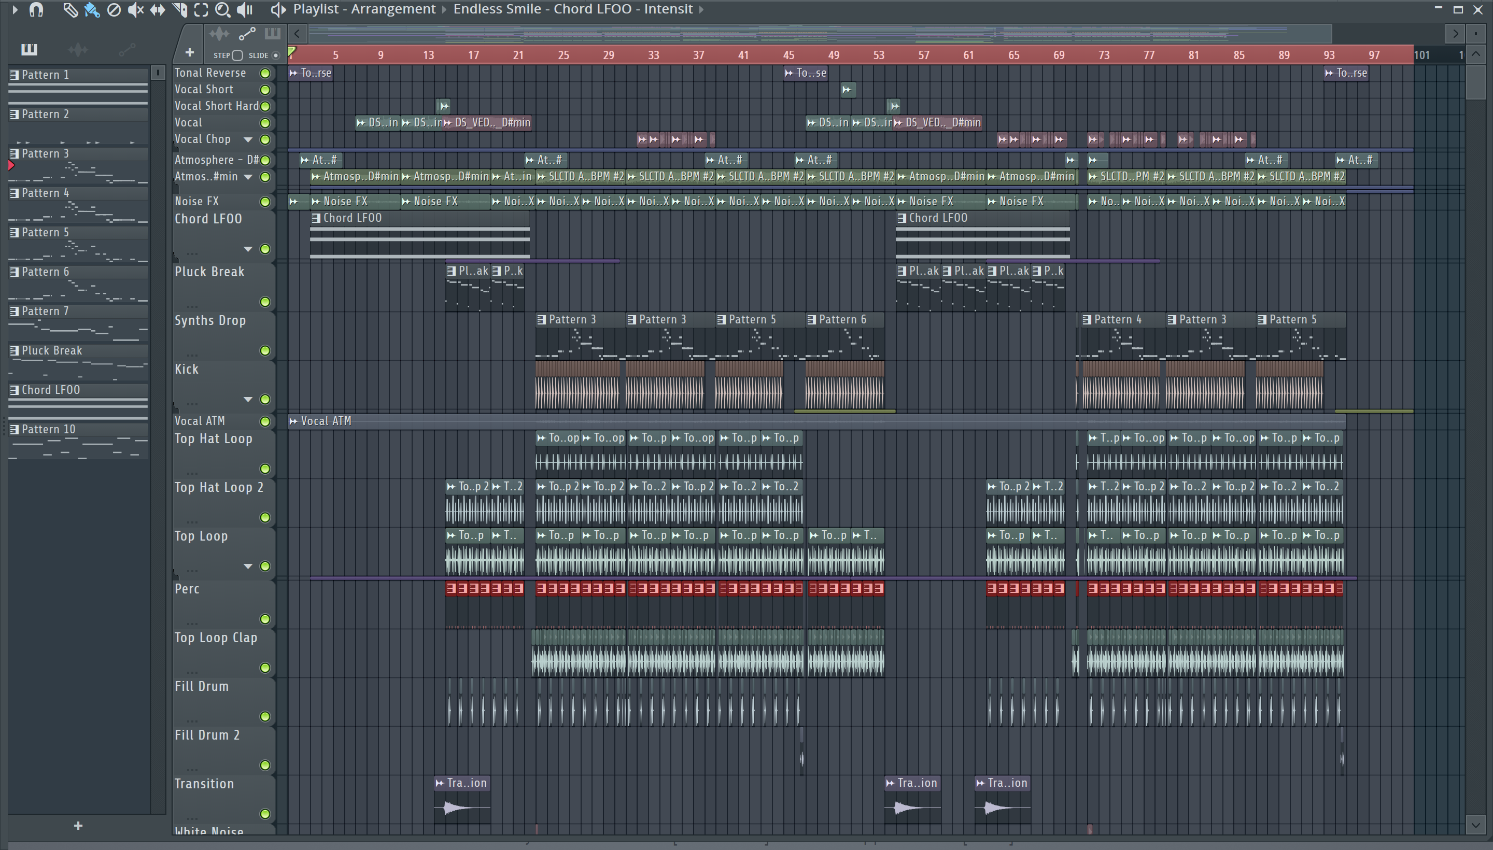The image size is (1493, 850).
Task: Select the Mute tool
Action: 135,9
